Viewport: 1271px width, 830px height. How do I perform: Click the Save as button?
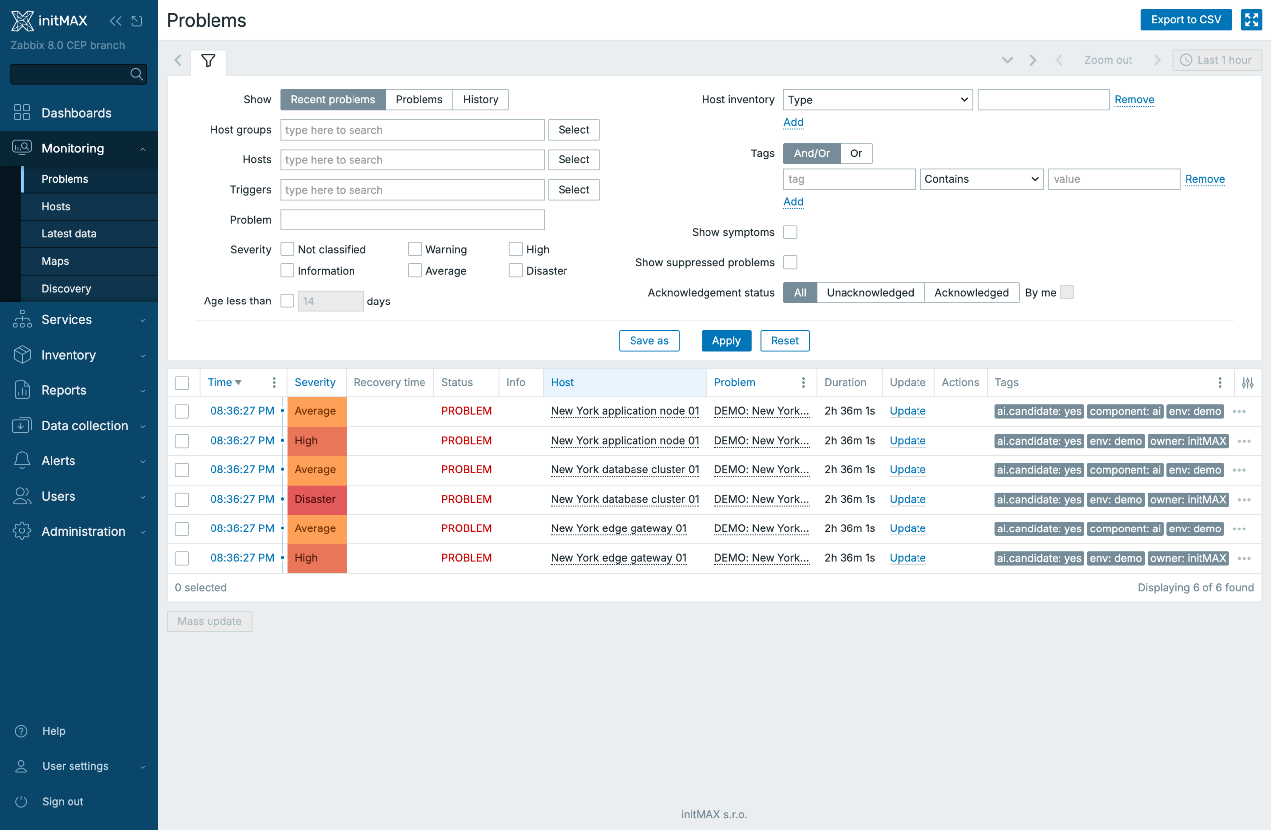tap(648, 341)
